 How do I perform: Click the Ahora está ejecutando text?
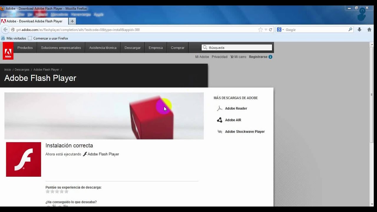point(63,154)
